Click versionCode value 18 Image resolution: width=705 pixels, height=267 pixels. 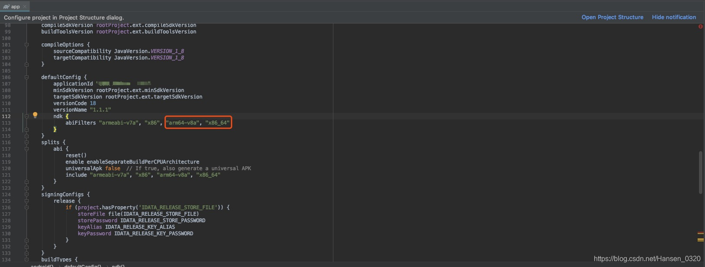(93, 103)
